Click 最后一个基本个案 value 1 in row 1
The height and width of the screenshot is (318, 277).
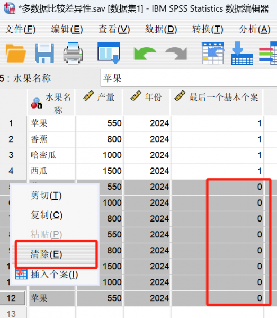coord(217,123)
